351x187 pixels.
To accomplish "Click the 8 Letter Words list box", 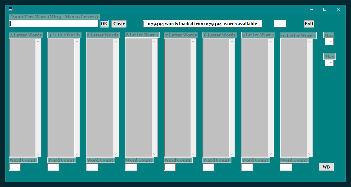I will coord(219,98).
